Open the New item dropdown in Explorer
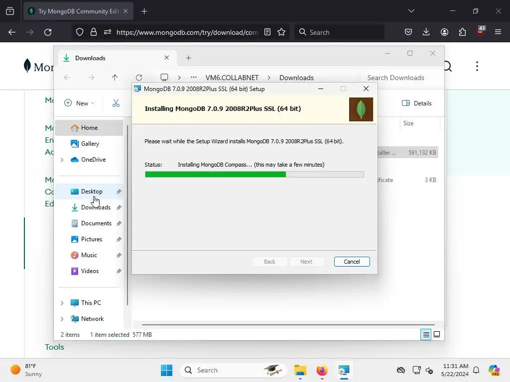Image resolution: width=510 pixels, height=382 pixels. (x=79, y=103)
